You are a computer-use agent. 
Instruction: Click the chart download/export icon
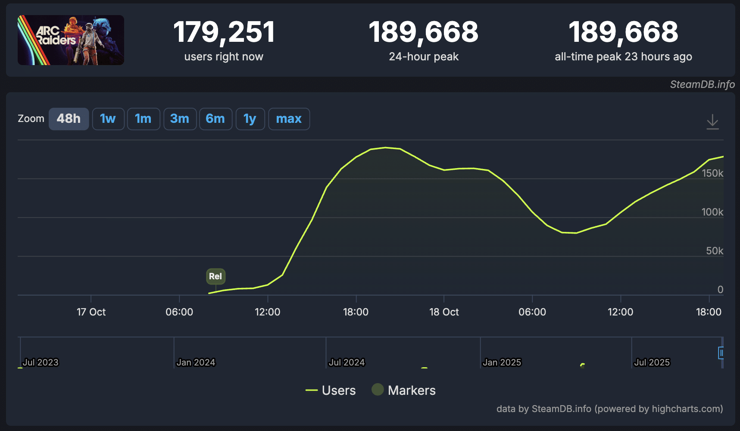[712, 121]
